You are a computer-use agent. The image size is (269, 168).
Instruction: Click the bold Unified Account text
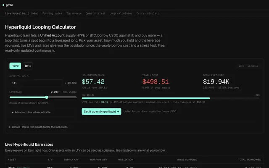(52, 35)
